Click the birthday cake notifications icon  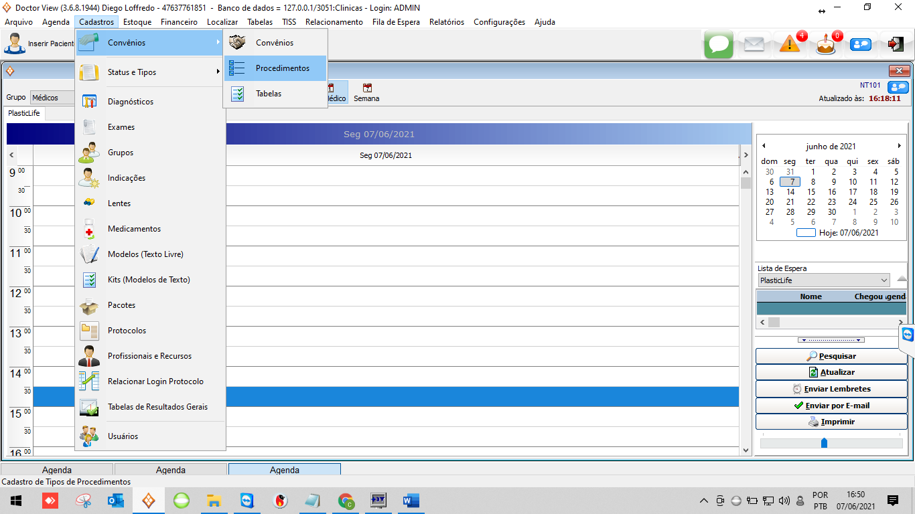coord(825,45)
